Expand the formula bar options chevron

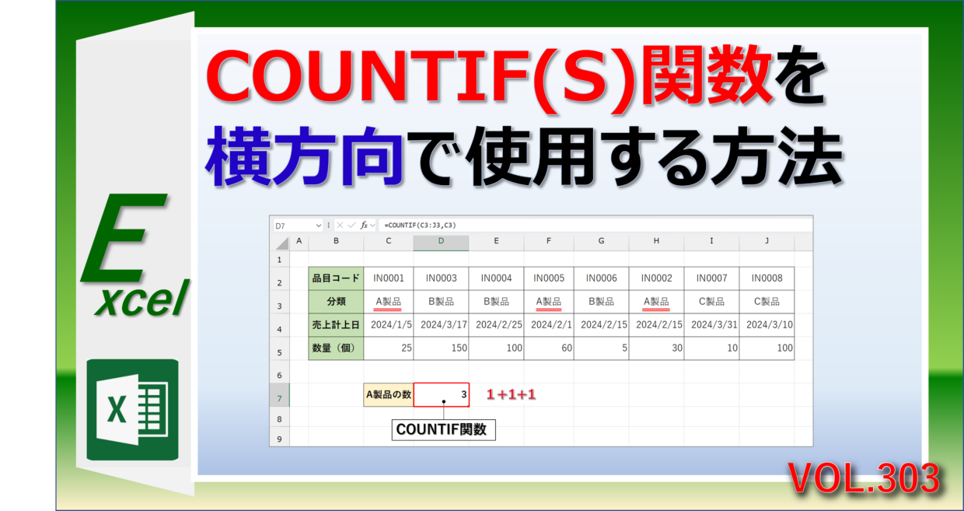[372, 225]
